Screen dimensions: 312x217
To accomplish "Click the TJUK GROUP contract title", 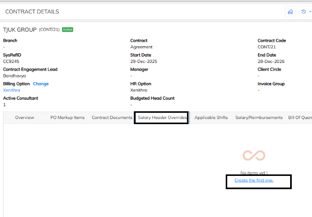I will coord(20,30).
